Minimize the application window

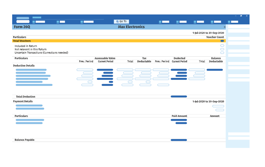pos(236,16)
